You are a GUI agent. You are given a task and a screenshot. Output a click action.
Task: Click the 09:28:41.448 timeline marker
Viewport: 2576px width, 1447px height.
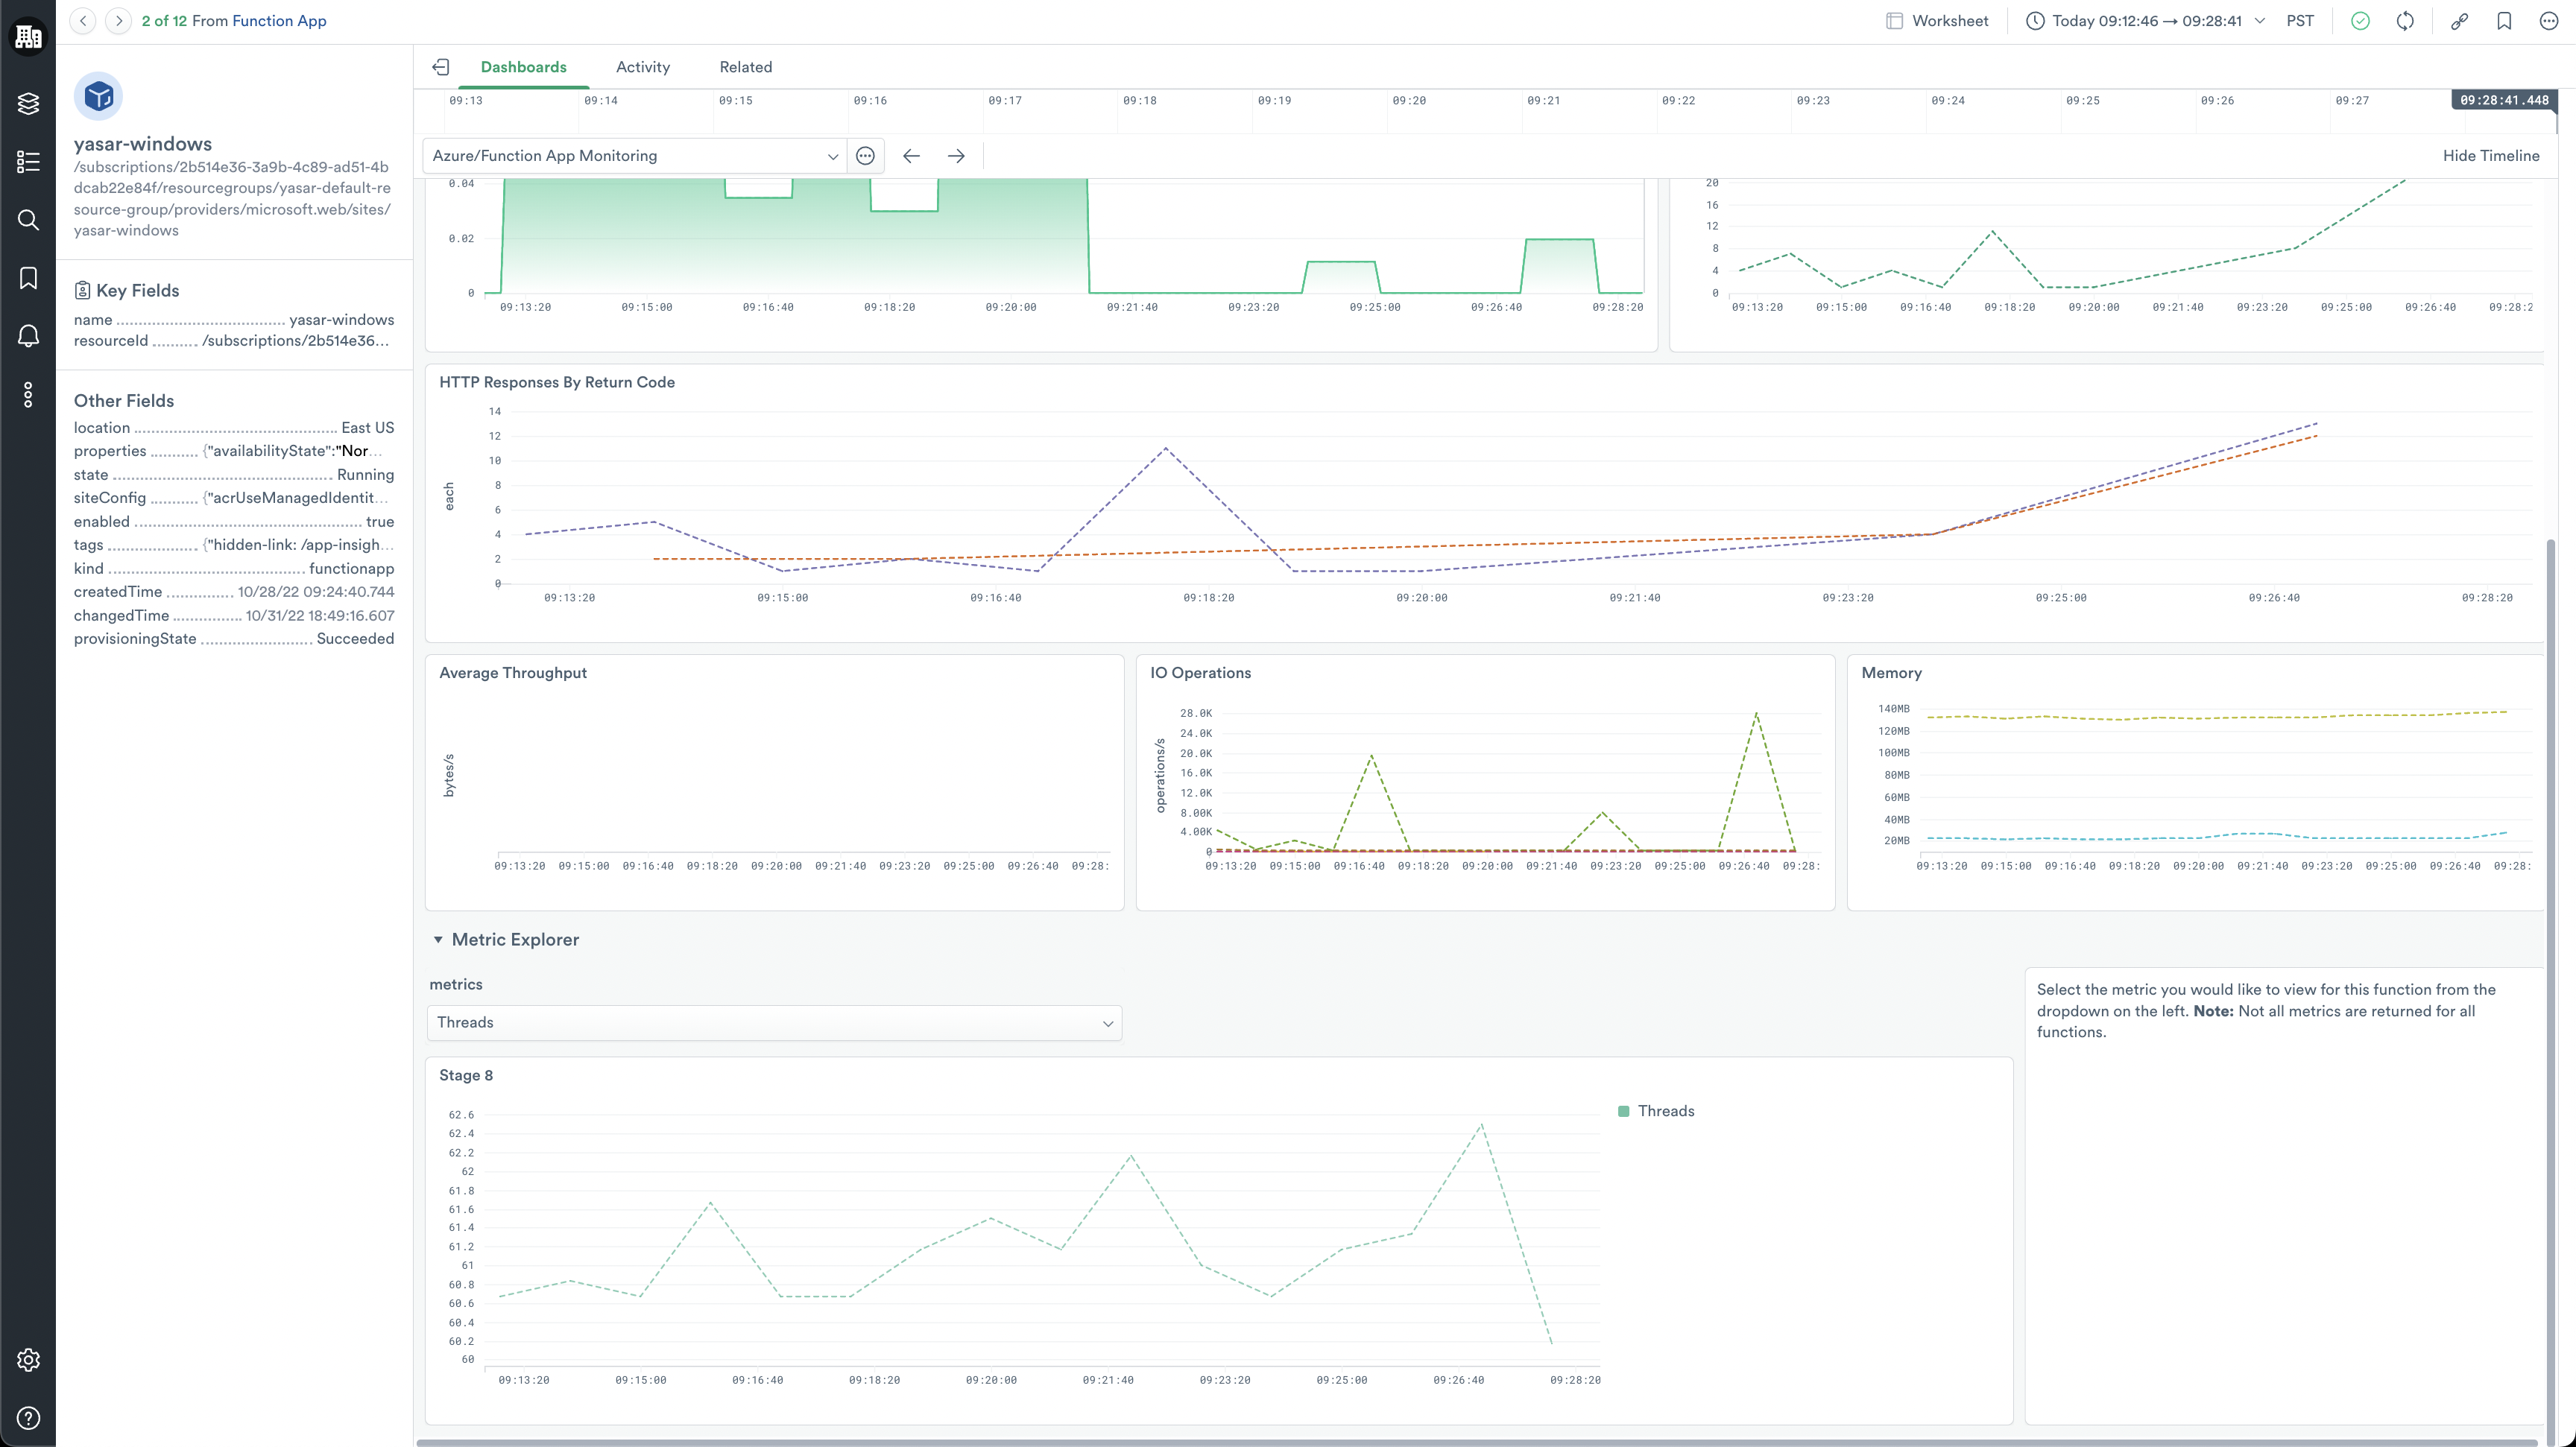(2503, 100)
